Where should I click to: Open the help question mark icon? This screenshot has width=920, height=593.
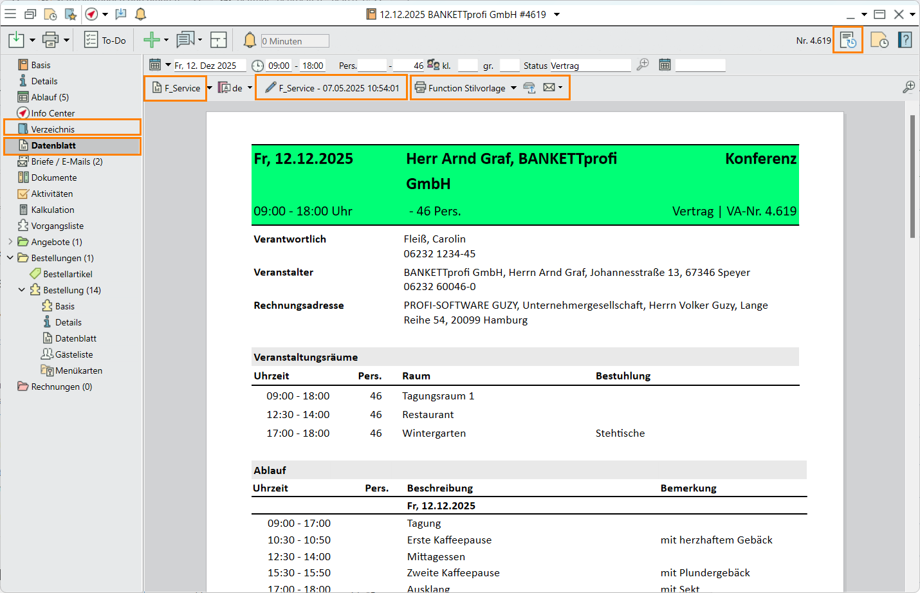pyautogui.click(x=905, y=40)
